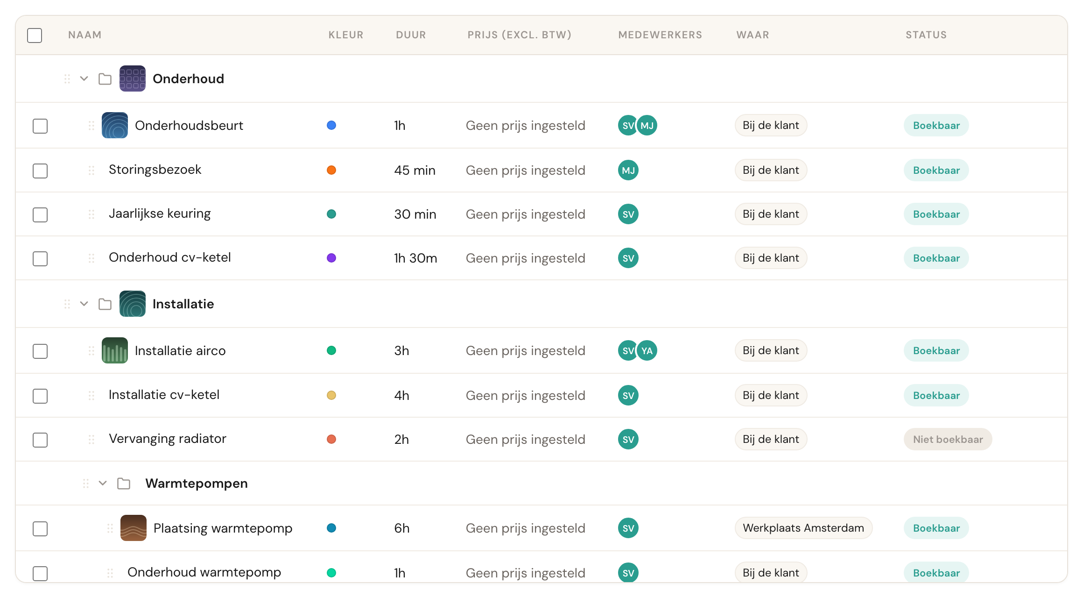Click the Warmtepompen folder icon
Viewport: 1083px width, 598px height.
[x=124, y=484]
